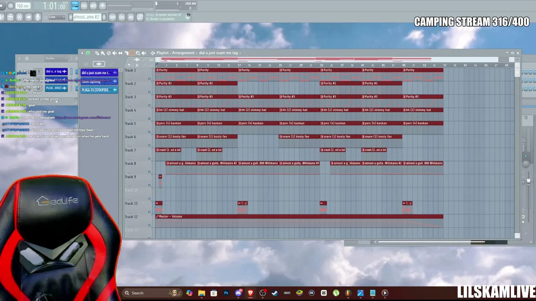Select the Playlist slice tool
The height and width of the screenshot is (301, 536).
click(x=126, y=53)
